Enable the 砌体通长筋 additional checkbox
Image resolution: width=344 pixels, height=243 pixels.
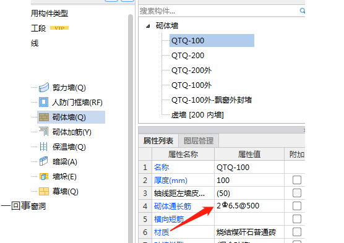297,206
